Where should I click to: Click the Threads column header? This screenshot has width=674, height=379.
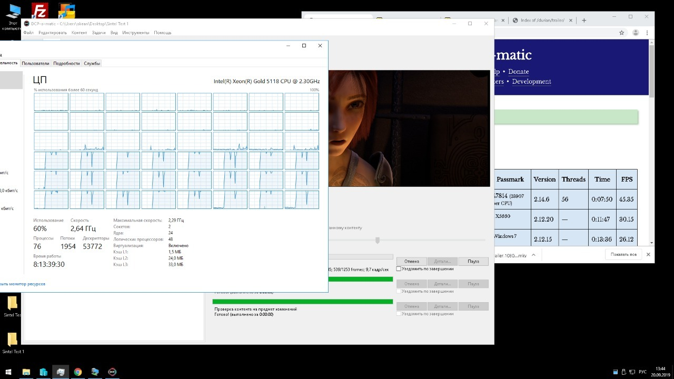click(573, 179)
